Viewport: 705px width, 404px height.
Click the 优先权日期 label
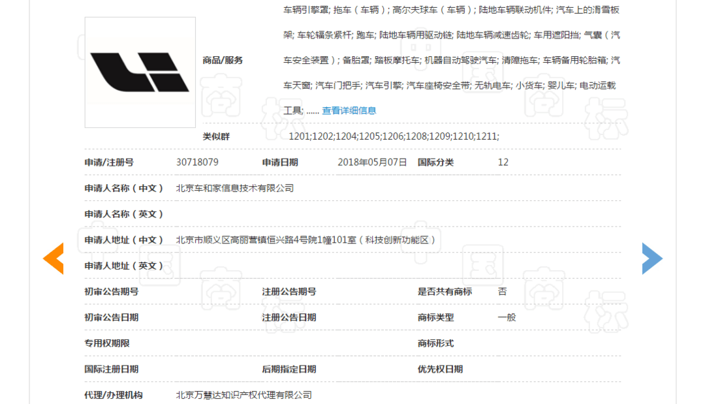(440, 369)
